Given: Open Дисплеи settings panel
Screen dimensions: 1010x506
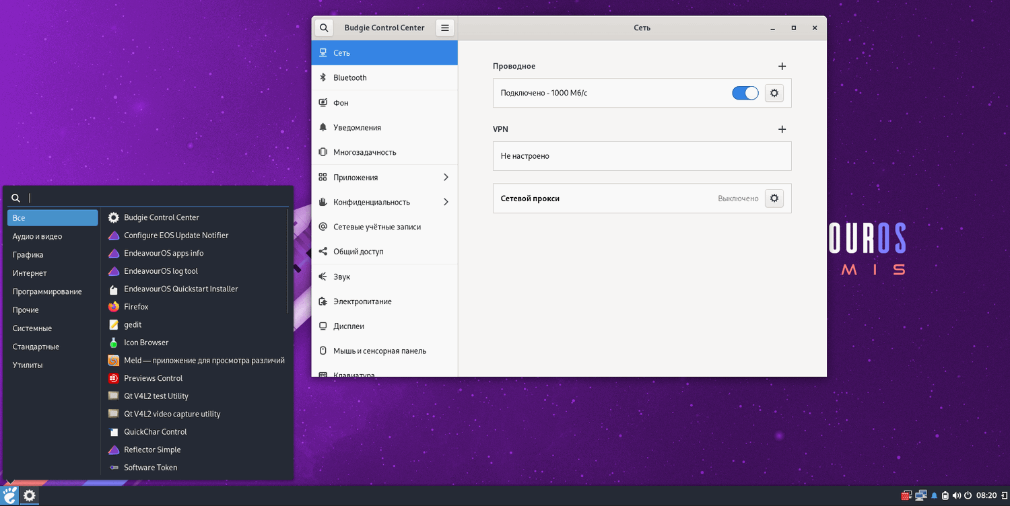Looking at the screenshot, I should point(384,326).
